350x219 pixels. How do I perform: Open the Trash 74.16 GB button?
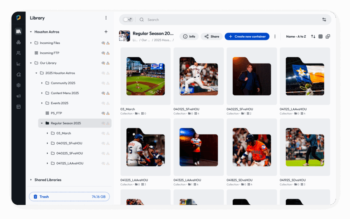pyautogui.click(x=69, y=197)
